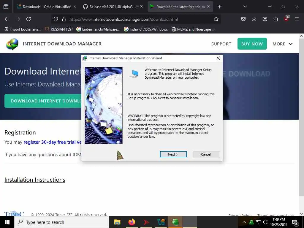Open the MEMZ and Noescape bookmark
The width and height of the screenshot is (304, 228).
tap(193, 29)
